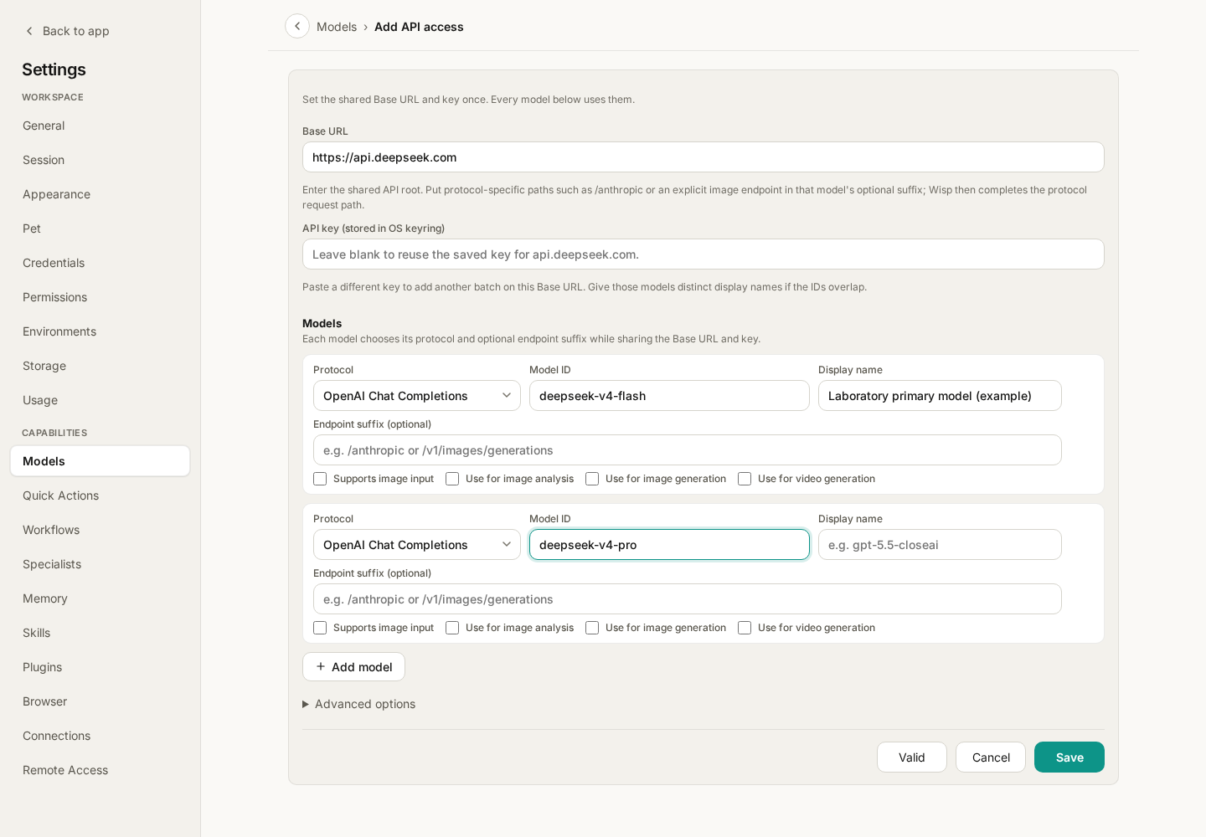Toggle Supports image input for deepseek-v4-pro

click(x=320, y=628)
